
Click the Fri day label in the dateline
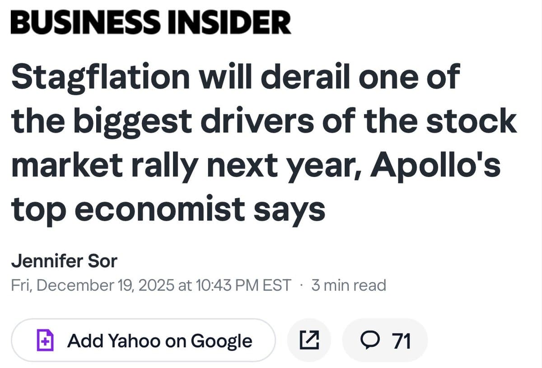click(x=21, y=285)
